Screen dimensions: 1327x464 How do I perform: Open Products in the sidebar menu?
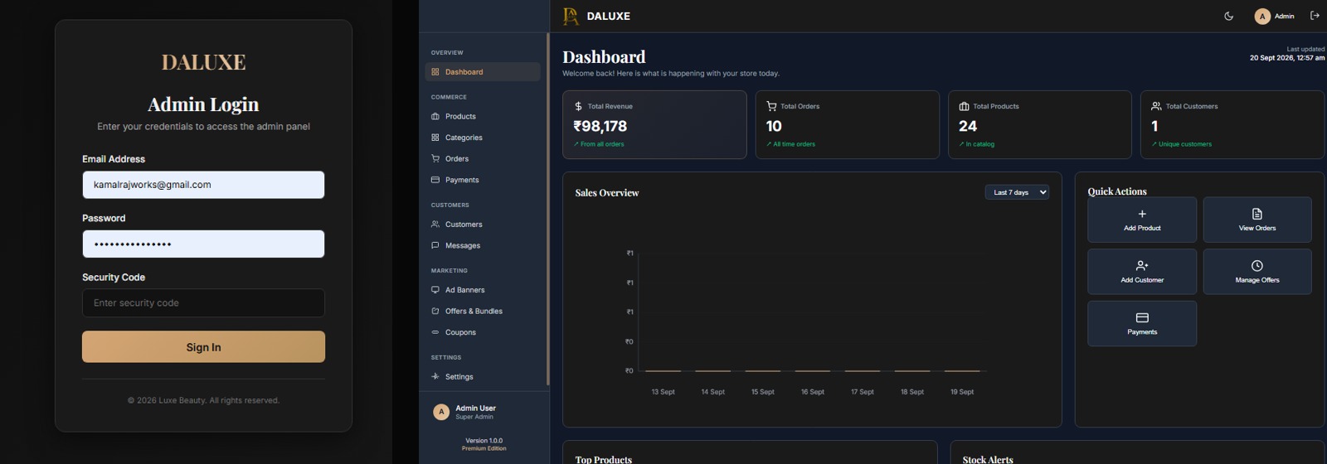[483, 117]
